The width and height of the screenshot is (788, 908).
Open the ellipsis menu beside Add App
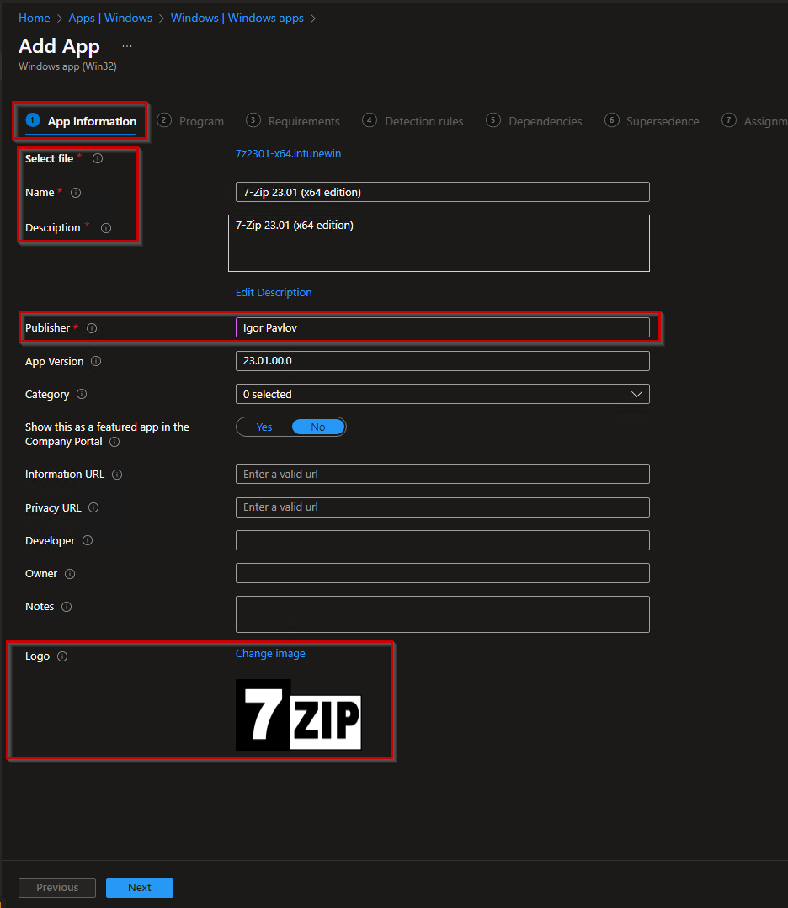pos(127,46)
